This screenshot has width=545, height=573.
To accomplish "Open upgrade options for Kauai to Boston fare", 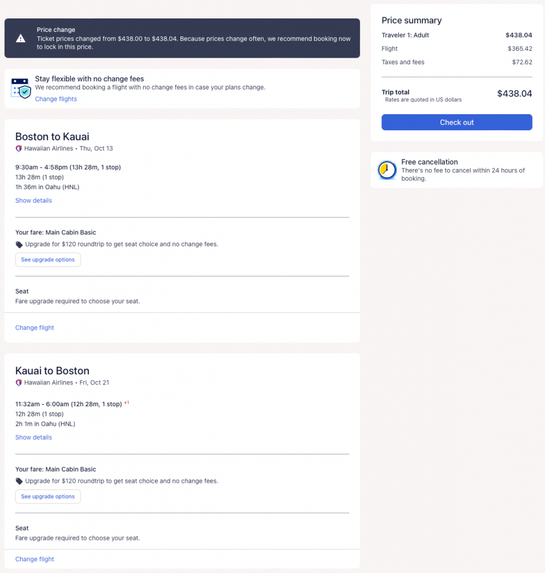I will 48,496.
